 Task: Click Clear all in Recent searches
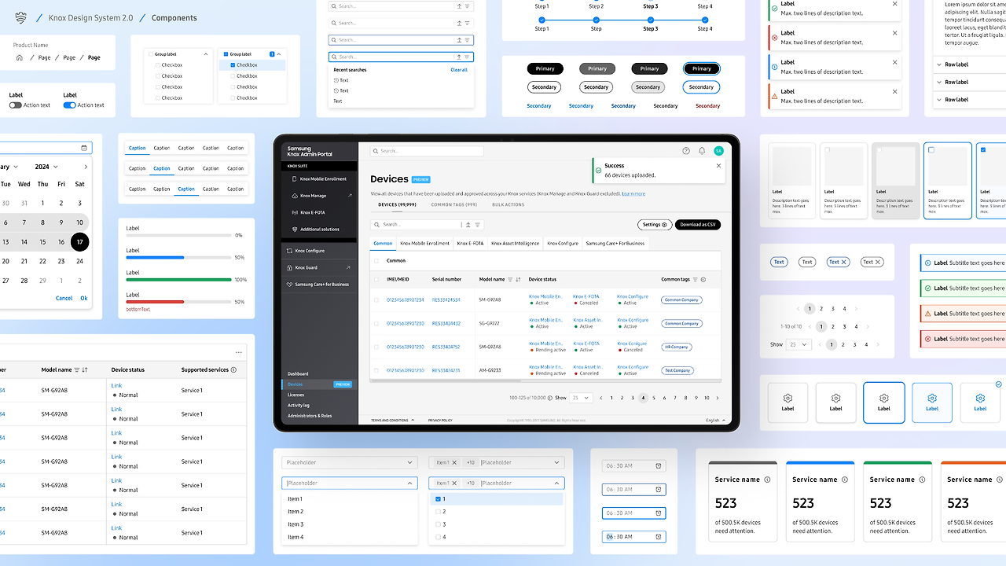(459, 70)
